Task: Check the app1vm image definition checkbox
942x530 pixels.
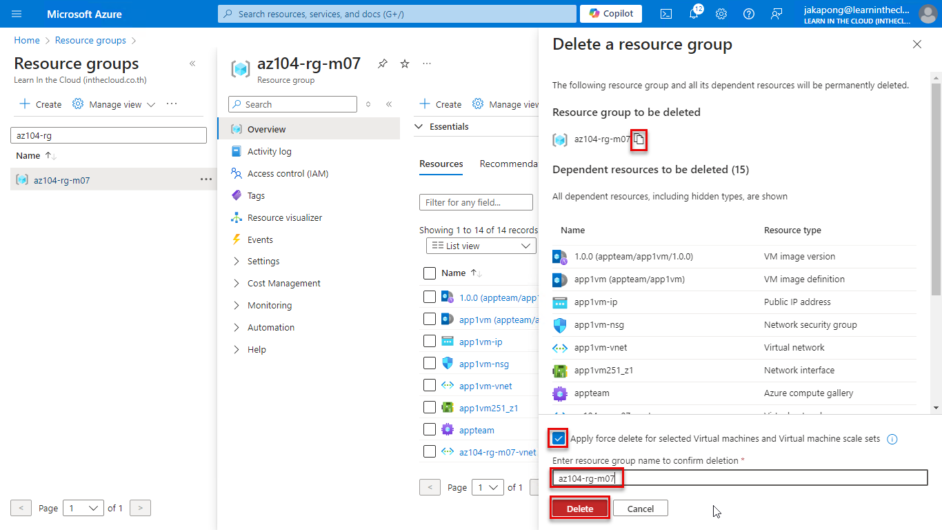Action: click(430, 319)
